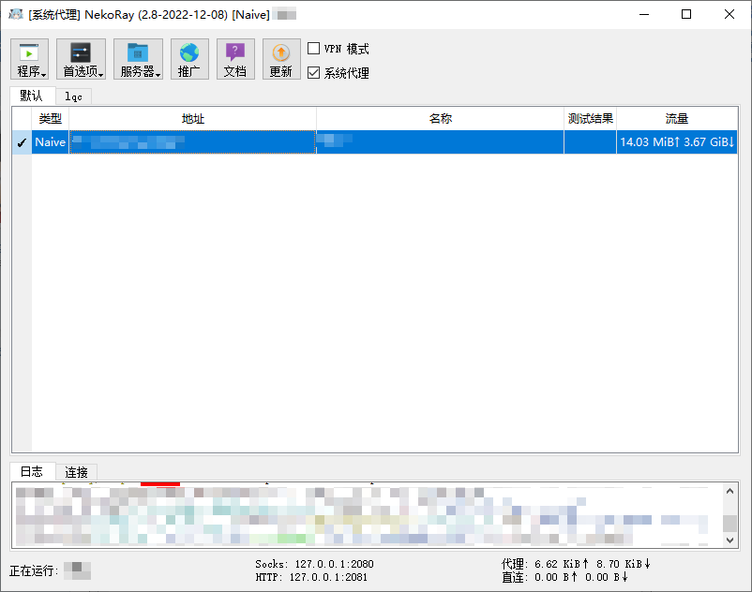The width and height of the screenshot is (752, 592).
Task: Open the 服务器 server menu button
Action: click(x=138, y=59)
